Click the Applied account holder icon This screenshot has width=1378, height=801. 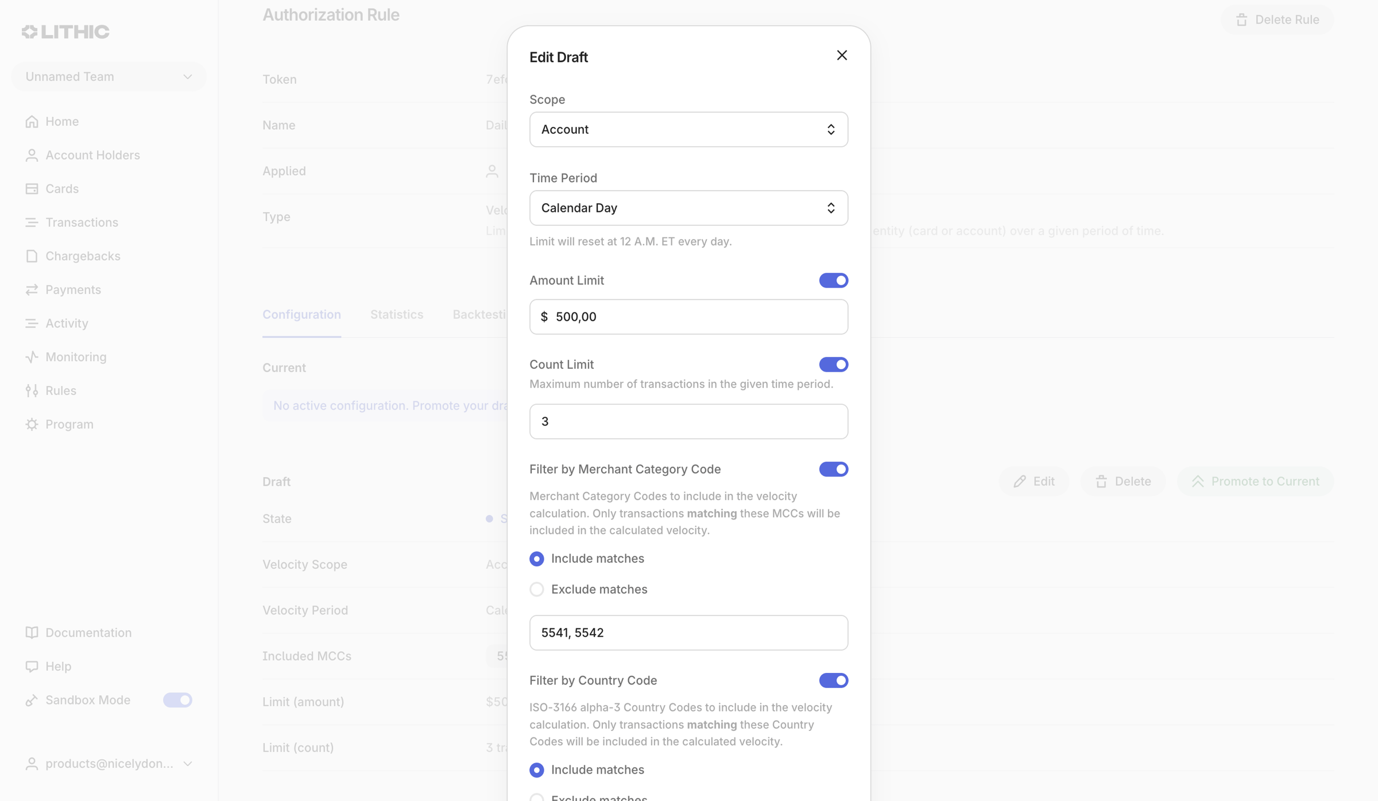pos(492,171)
